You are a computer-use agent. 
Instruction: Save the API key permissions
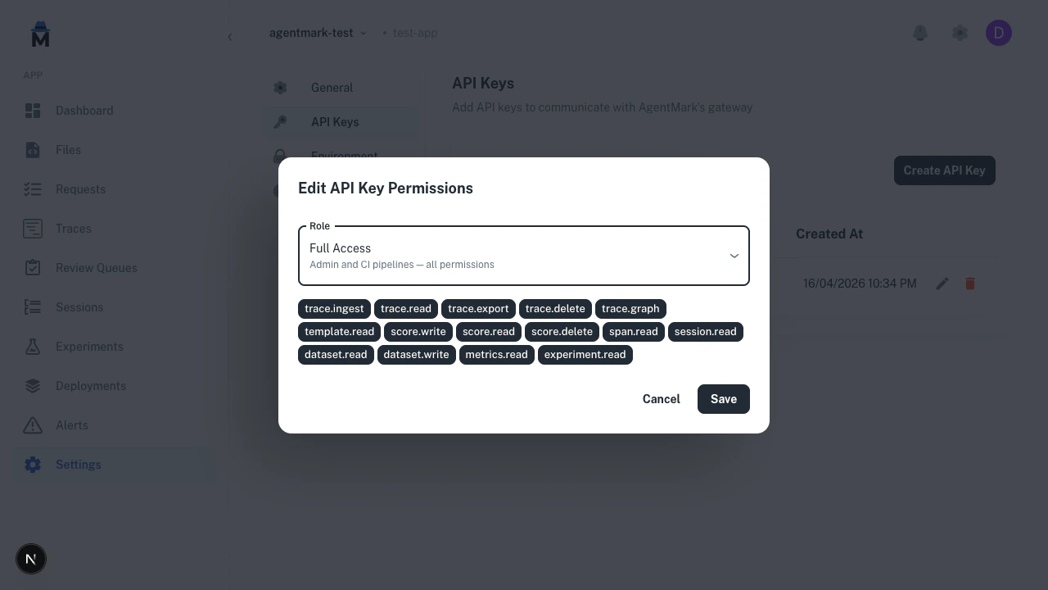click(x=723, y=399)
